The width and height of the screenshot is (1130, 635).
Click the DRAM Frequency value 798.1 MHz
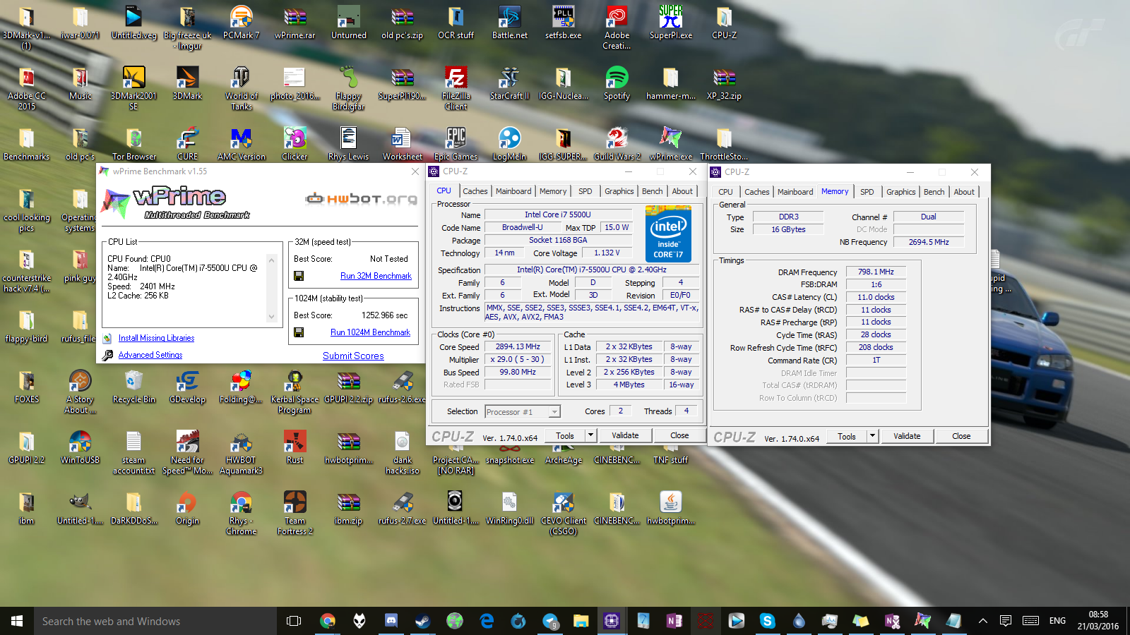coord(876,272)
